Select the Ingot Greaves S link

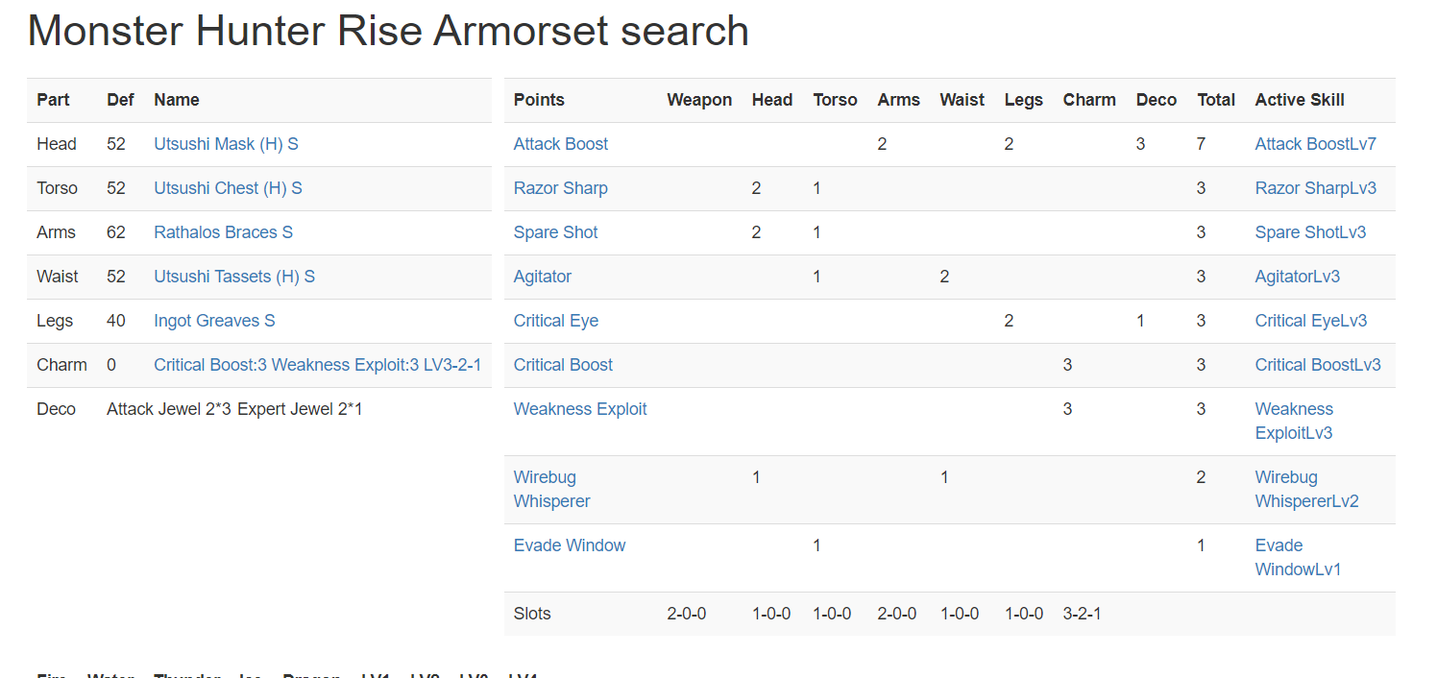(x=214, y=321)
